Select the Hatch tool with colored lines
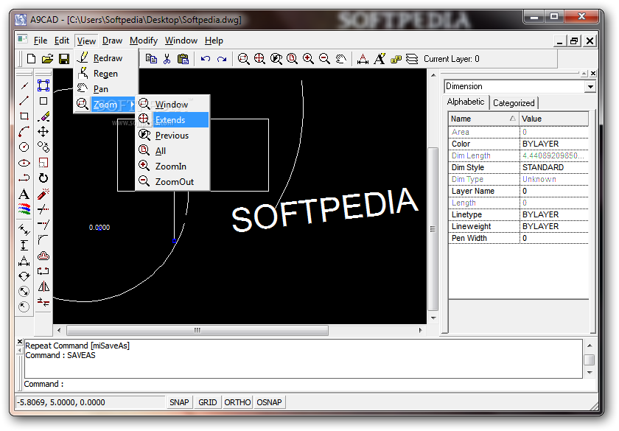619x431 pixels. 24,209
